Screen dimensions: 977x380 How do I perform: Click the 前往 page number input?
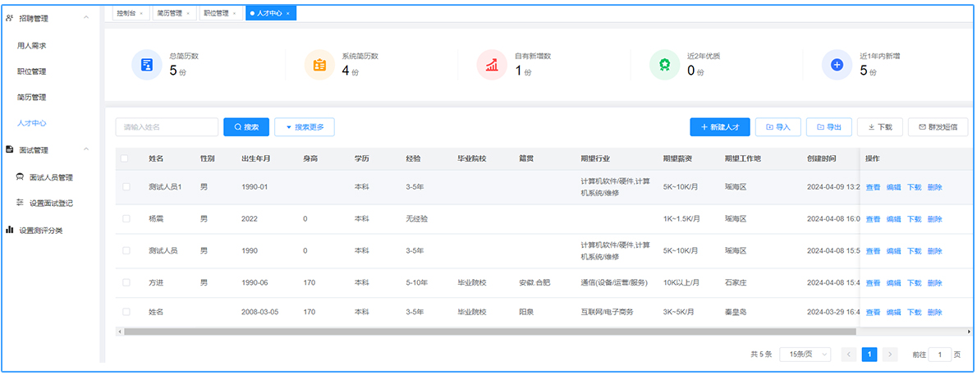pyautogui.click(x=939, y=355)
